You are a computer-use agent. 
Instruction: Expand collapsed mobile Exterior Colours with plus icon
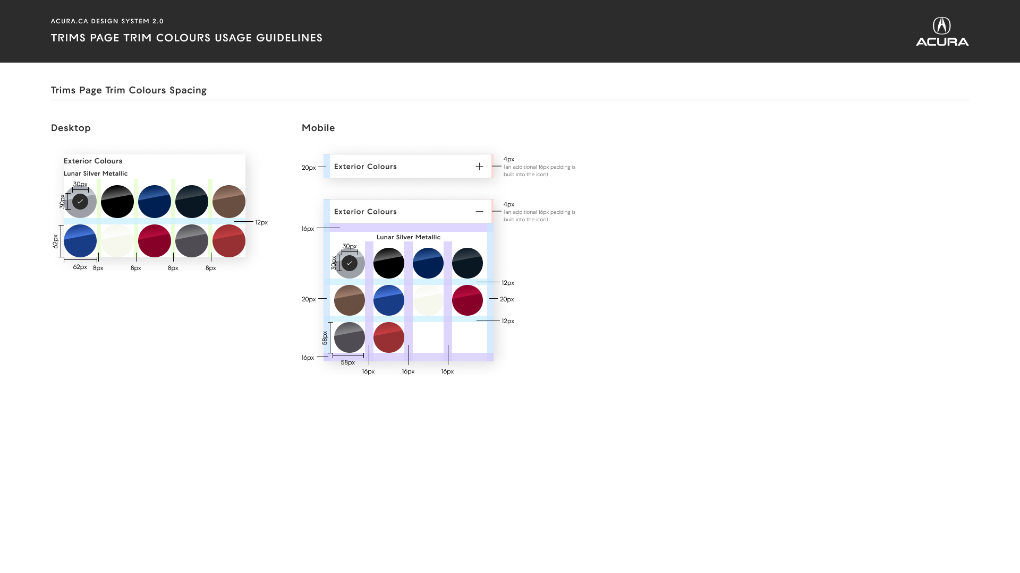click(x=479, y=167)
